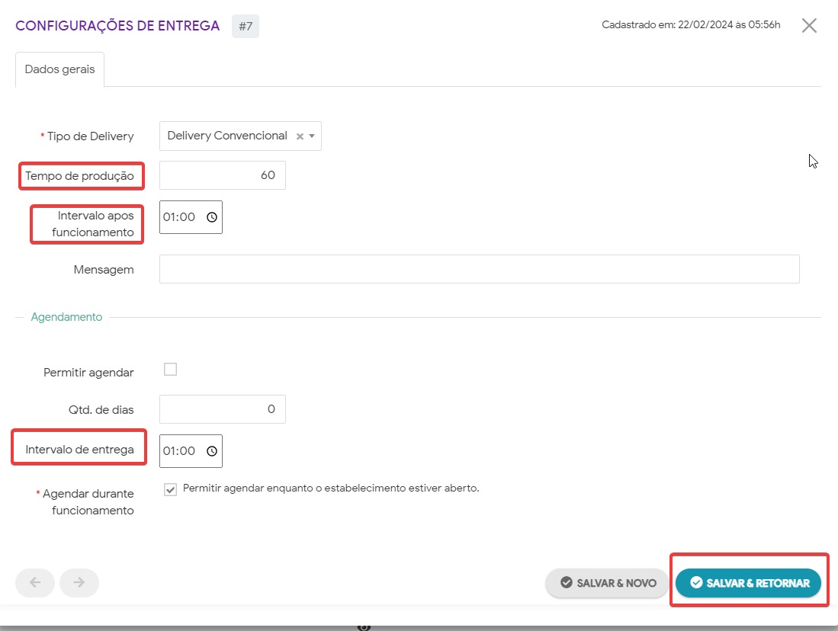The image size is (838, 631).
Task: Focus the Mensagem text field
Action: point(479,269)
